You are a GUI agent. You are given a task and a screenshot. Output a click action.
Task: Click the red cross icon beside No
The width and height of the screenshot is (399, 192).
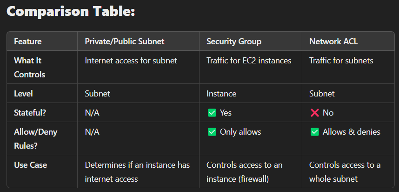pos(314,113)
